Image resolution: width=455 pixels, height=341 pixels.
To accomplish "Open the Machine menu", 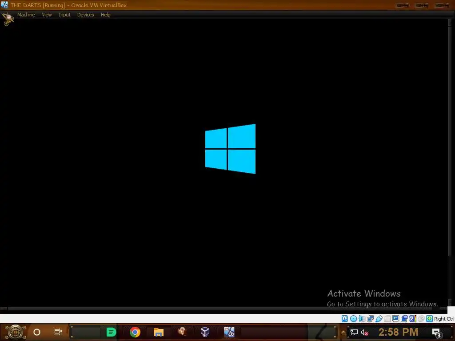I will pyautogui.click(x=26, y=15).
